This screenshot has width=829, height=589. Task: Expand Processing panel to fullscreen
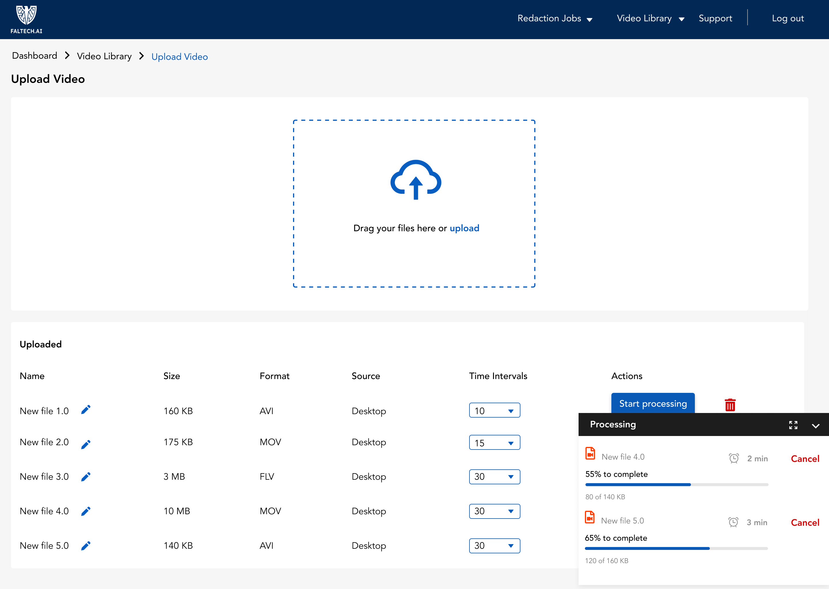click(793, 425)
